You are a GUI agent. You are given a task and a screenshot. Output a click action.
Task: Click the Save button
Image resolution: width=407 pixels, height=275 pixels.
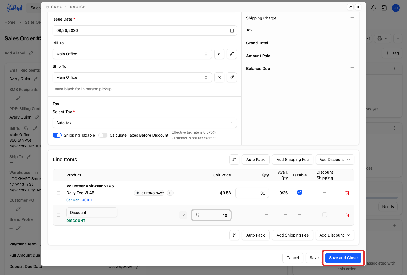[x=314, y=258]
